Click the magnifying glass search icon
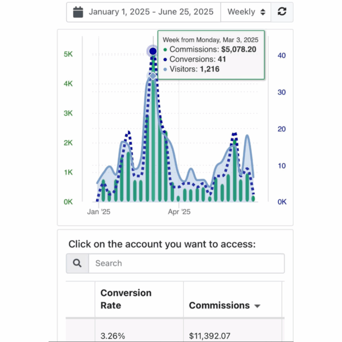This screenshot has height=342, width=342. [x=77, y=263]
